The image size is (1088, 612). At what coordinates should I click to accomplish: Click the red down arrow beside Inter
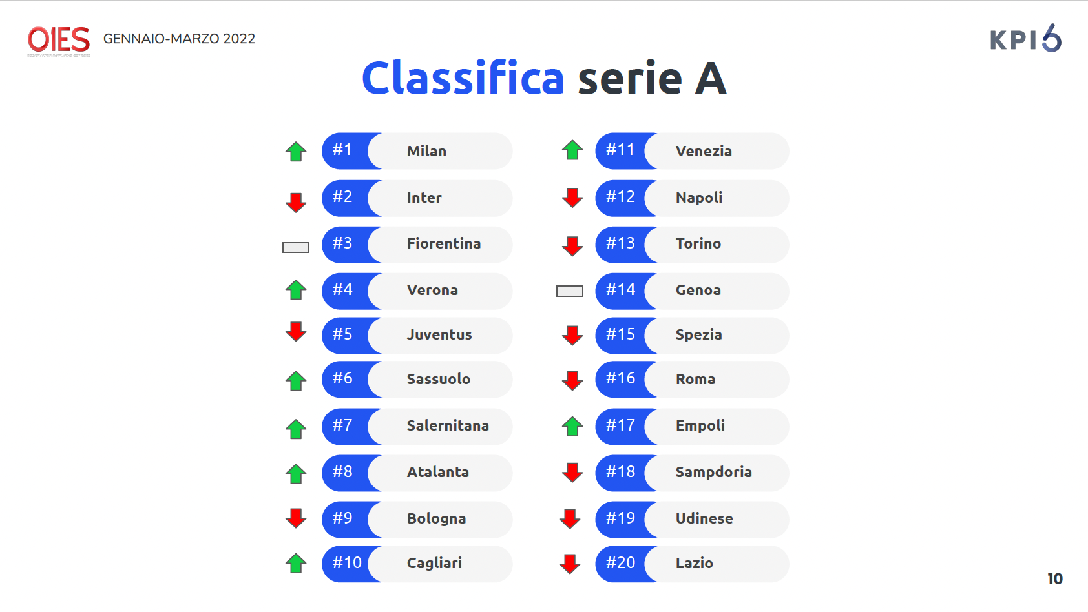[296, 202]
